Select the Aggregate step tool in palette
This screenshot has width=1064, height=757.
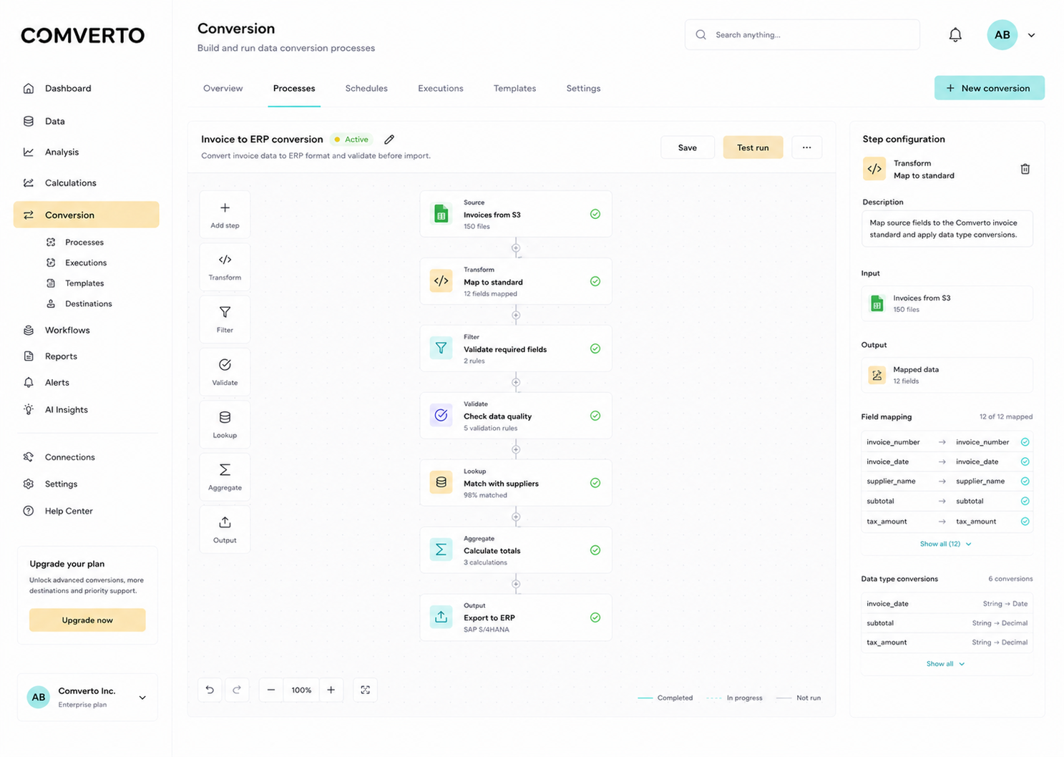pos(225,477)
